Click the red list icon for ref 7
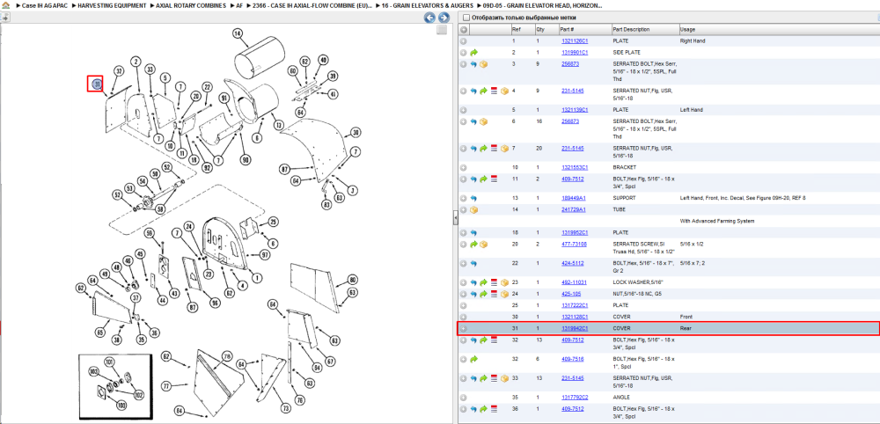Image resolution: width=880 pixels, height=424 pixels. click(x=494, y=149)
